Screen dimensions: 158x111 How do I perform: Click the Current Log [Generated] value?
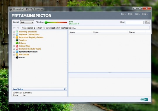point(28,93)
